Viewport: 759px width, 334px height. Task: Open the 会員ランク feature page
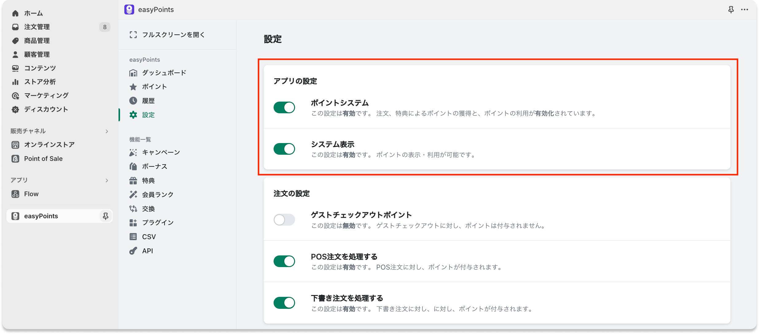click(158, 195)
